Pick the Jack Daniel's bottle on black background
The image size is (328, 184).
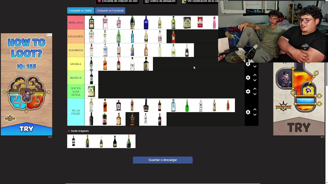[132, 119]
